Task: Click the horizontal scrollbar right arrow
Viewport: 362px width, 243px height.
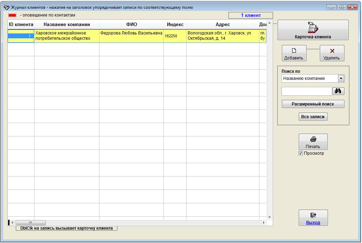Action: coord(264,223)
